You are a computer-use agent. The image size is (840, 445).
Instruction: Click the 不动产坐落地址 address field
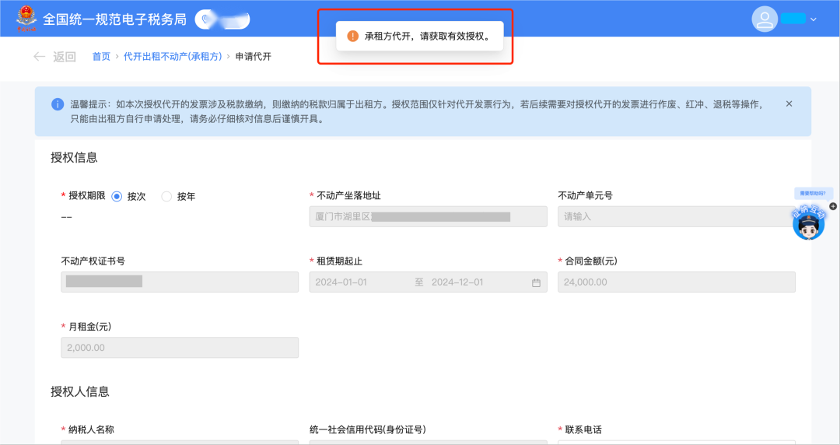pos(428,216)
